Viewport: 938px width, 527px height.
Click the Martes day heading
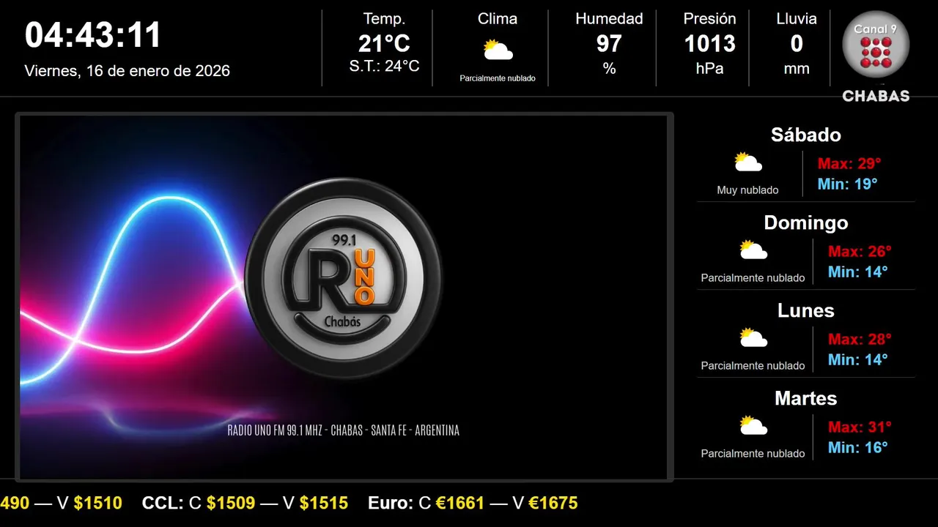pos(806,398)
